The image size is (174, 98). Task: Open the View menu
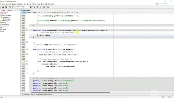[3, 4]
